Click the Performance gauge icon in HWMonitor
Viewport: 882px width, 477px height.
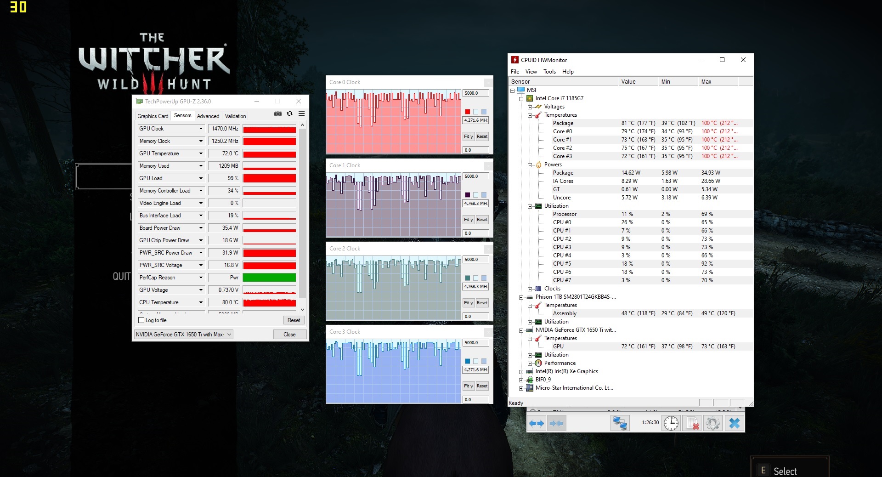(x=538, y=363)
